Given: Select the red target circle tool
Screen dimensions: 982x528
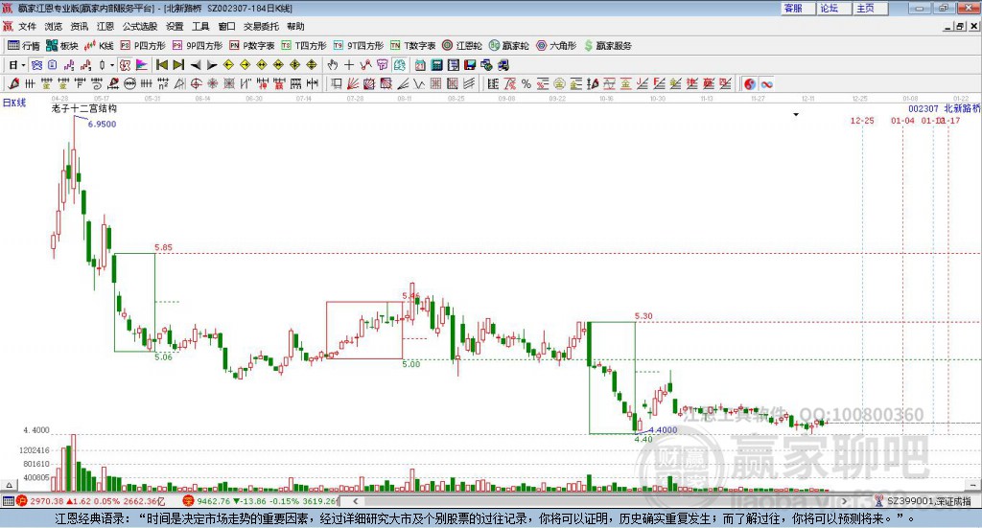Looking at the screenshot, I should 196,83.
